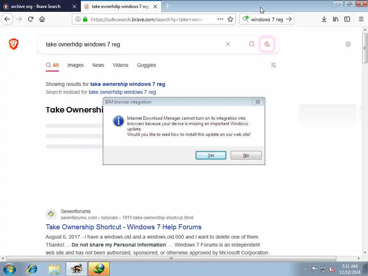Switch to Videos results
Viewport: 368px width, 276px height.
pyautogui.click(x=120, y=65)
